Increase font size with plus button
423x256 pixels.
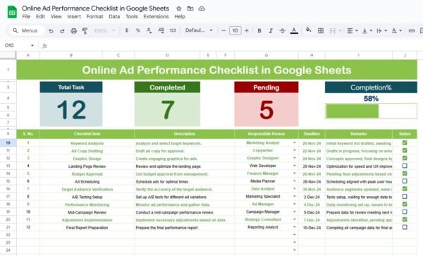(x=247, y=30)
